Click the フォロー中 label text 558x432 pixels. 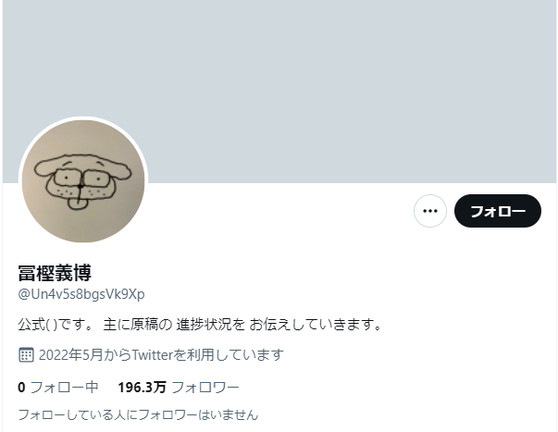point(65,388)
